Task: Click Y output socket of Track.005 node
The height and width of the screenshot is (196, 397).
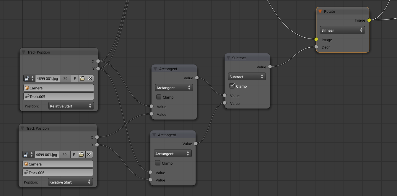Action: (x=98, y=69)
